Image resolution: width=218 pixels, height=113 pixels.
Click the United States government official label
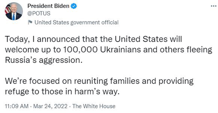point(76,23)
